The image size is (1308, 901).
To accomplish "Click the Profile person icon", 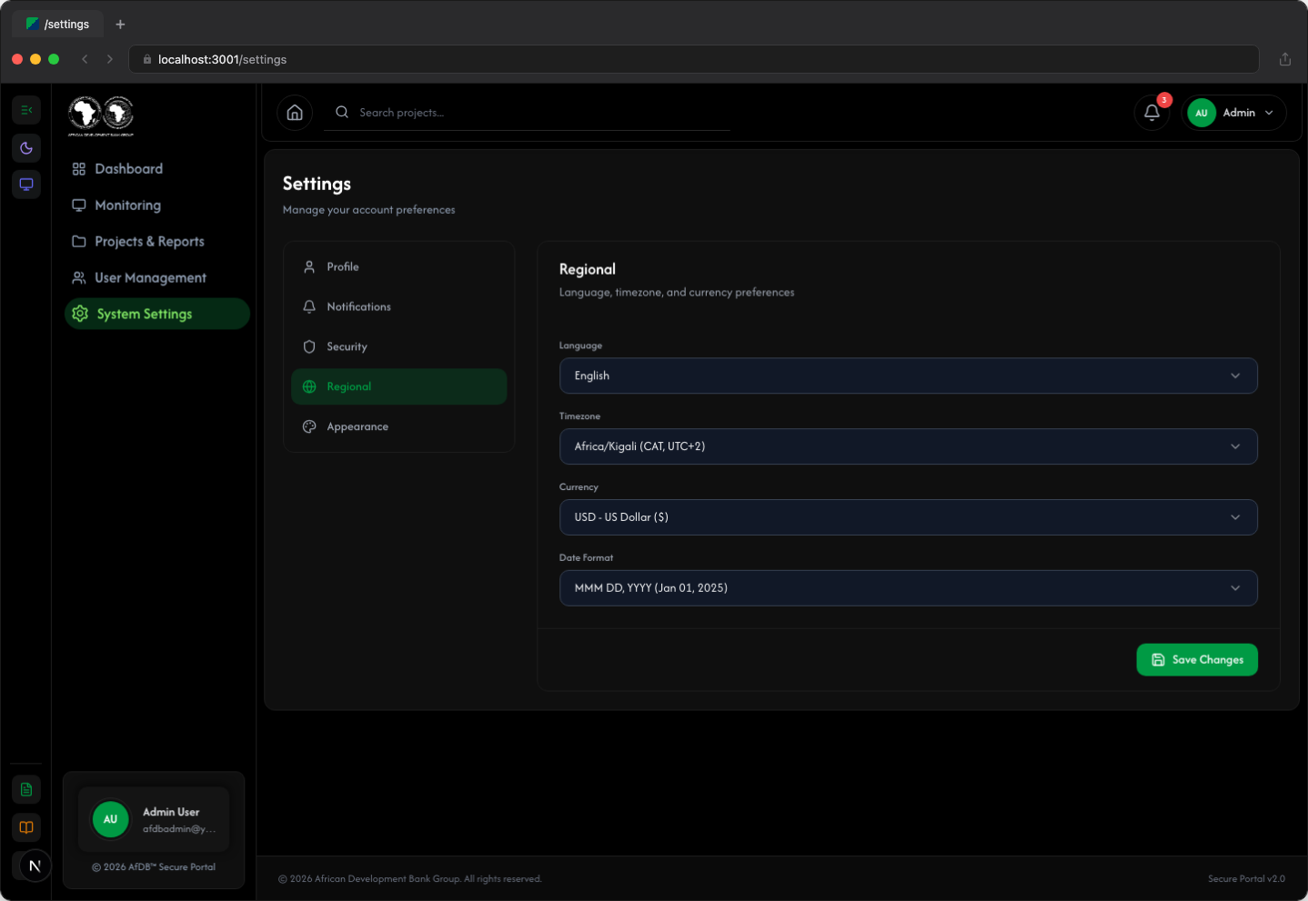I will [x=309, y=266].
